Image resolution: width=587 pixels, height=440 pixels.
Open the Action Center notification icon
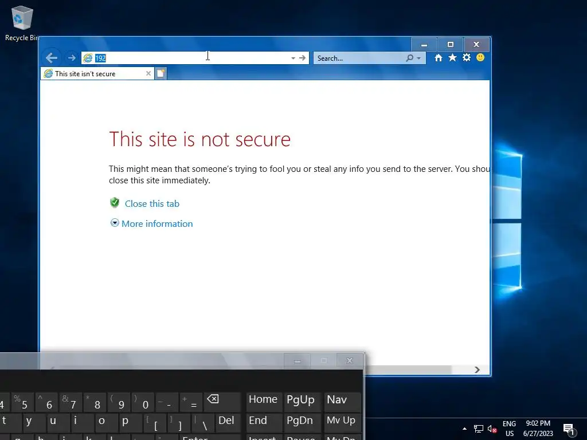[x=569, y=429]
